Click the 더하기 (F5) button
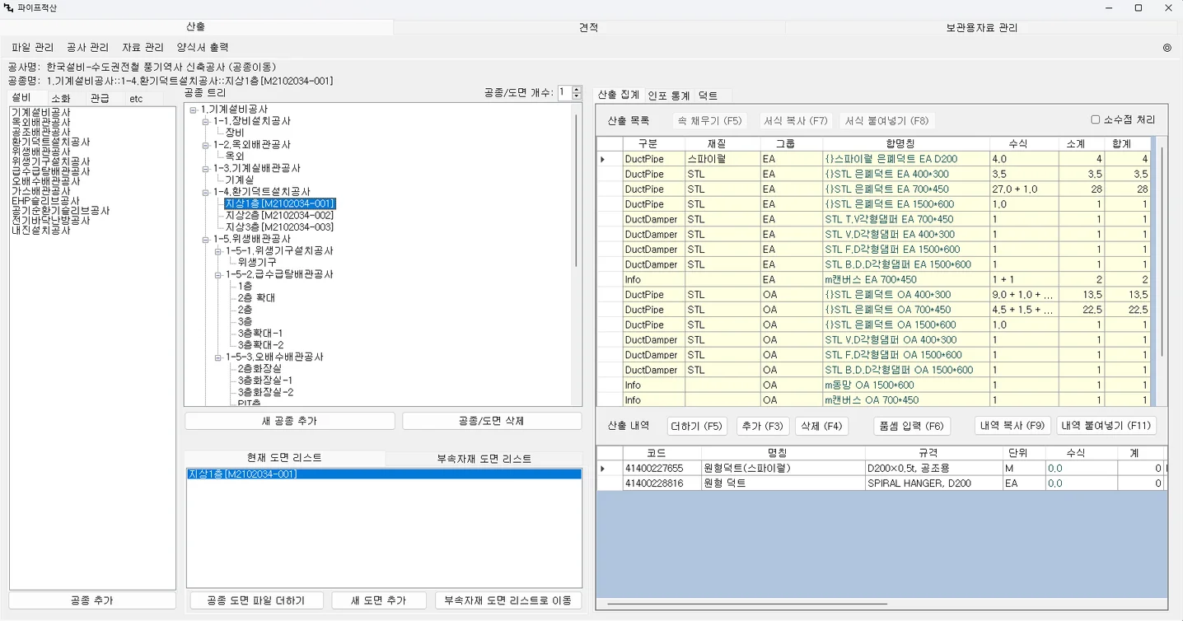This screenshot has height=621, width=1183. 697,426
